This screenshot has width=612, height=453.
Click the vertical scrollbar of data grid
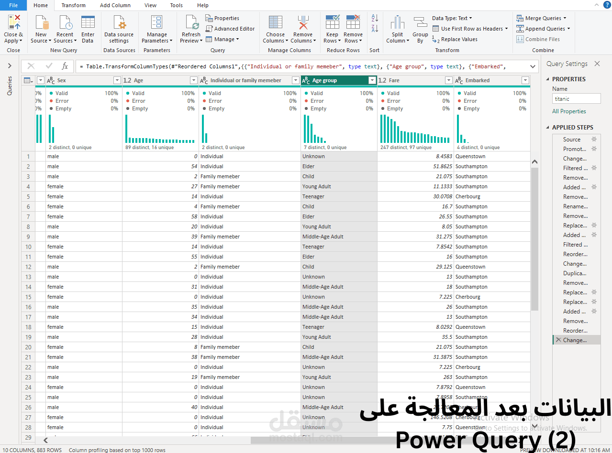click(x=534, y=239)
